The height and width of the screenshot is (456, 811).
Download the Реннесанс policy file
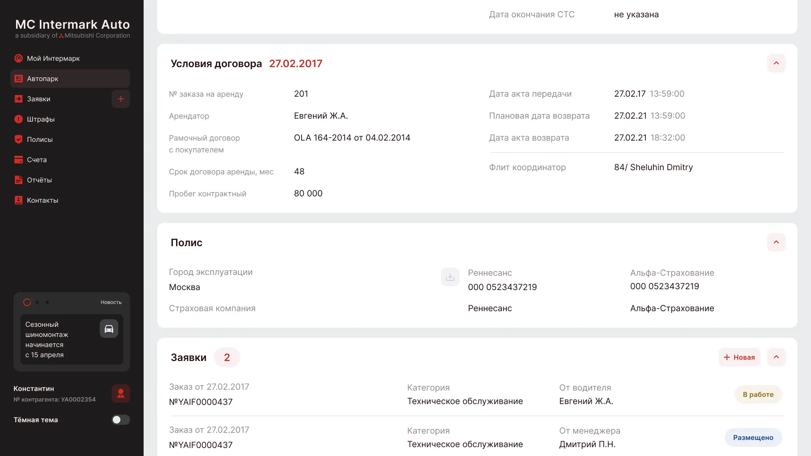[450, 277]
